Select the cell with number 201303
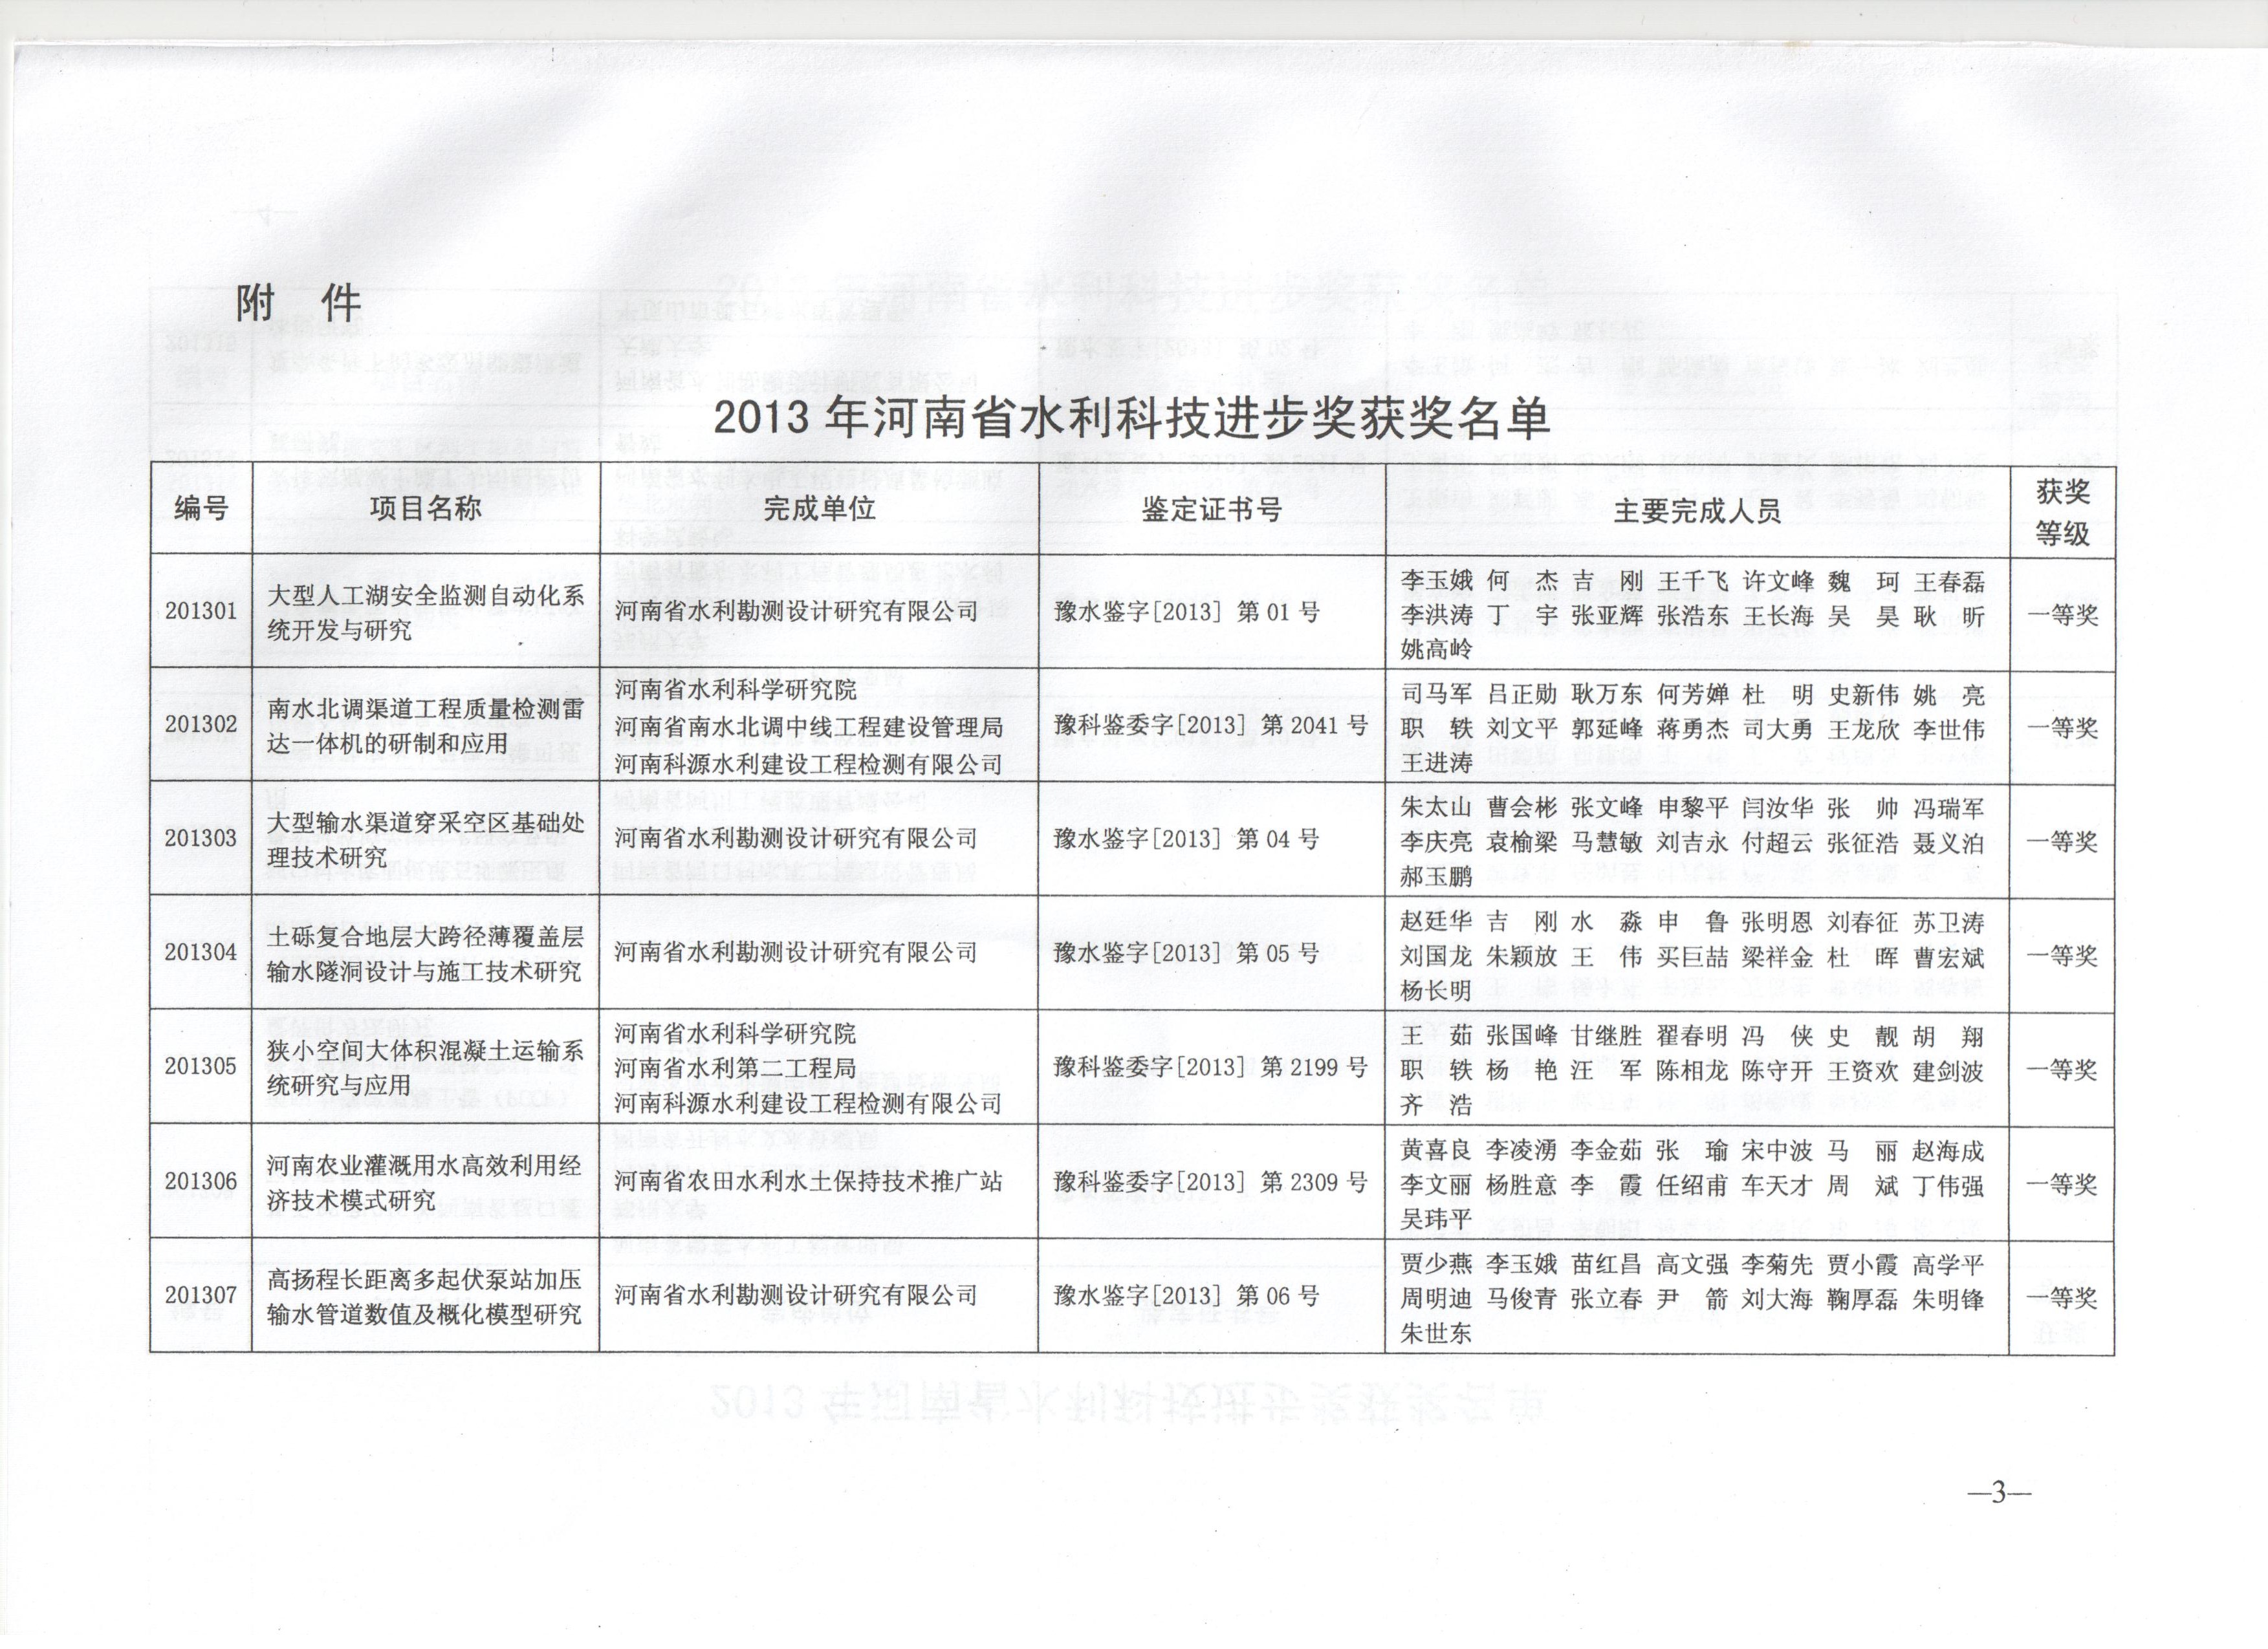The image size is (2268, 1649). coord(201,839)
